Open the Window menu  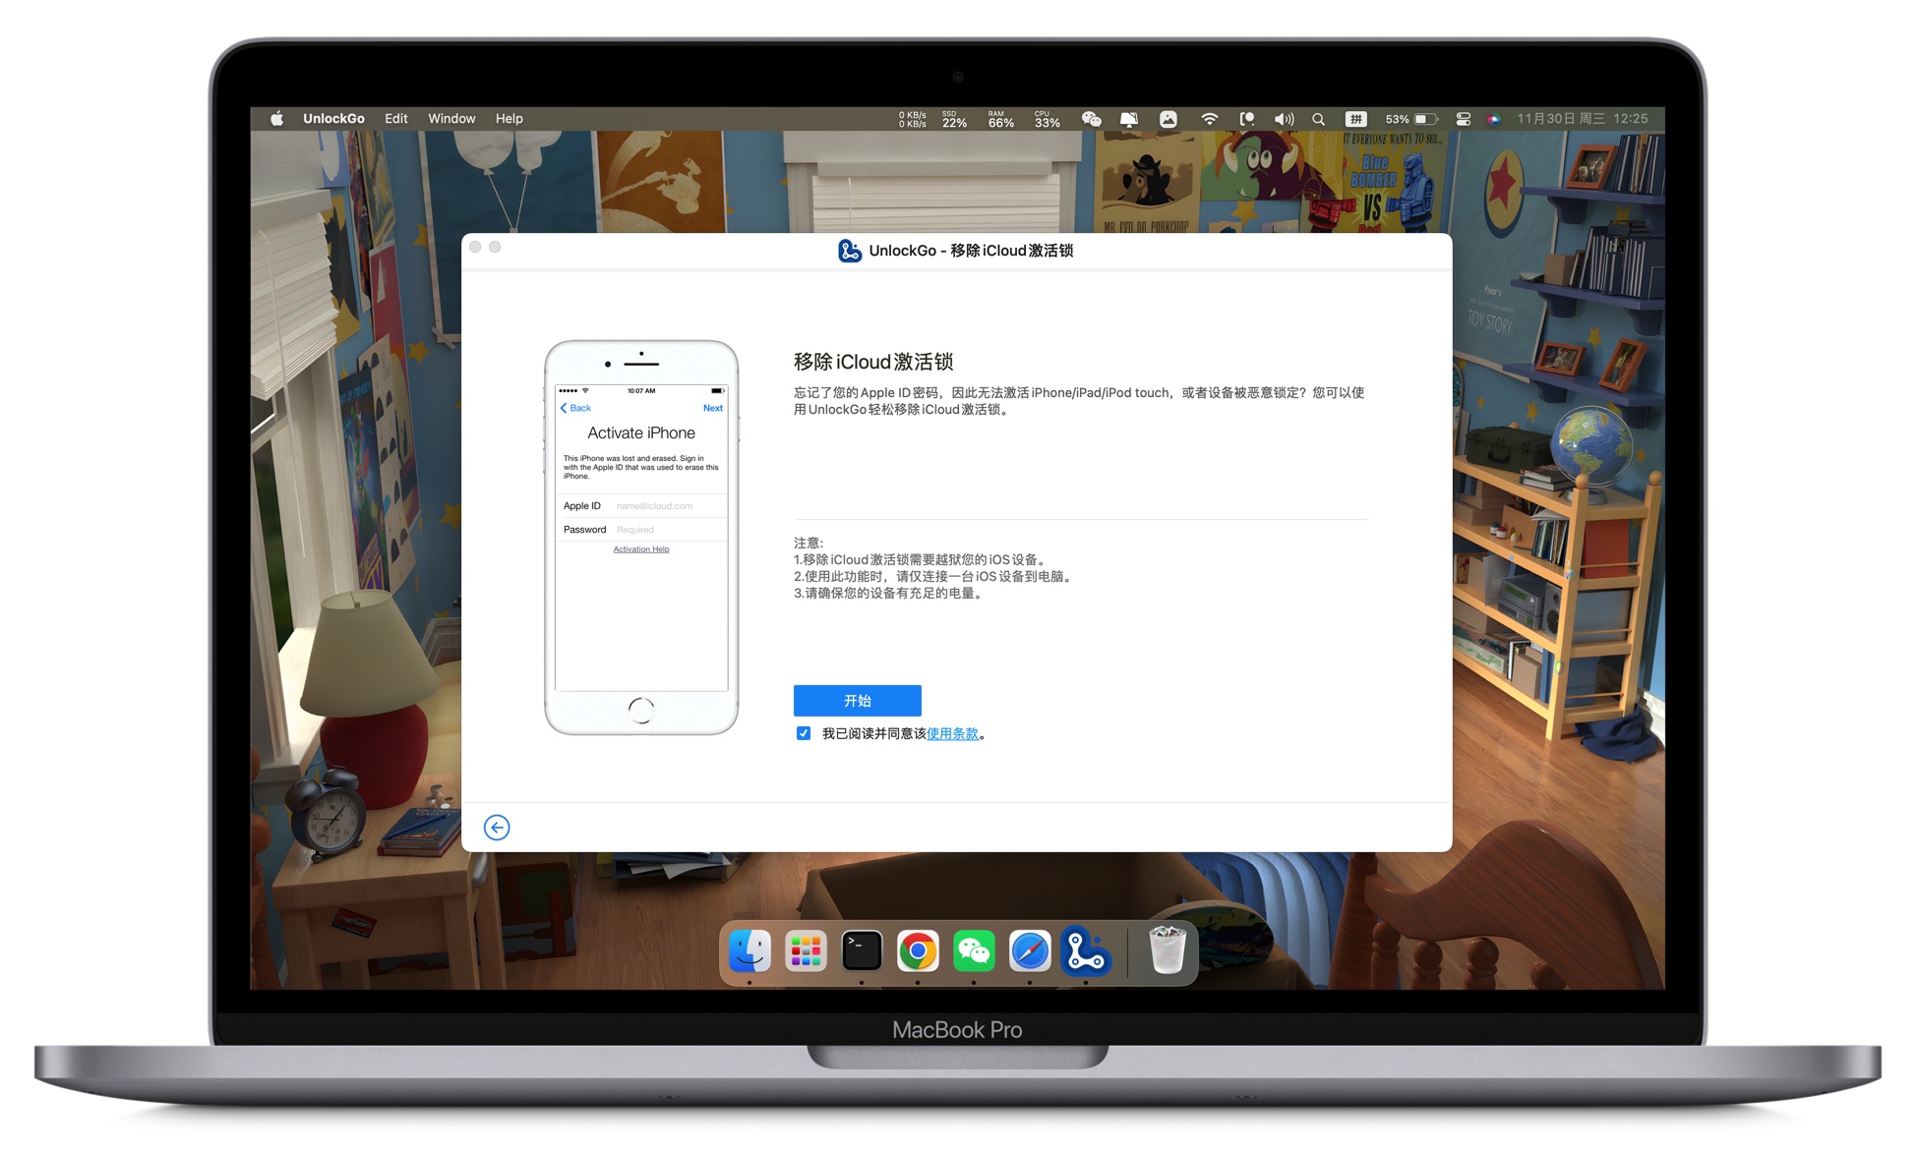[451, 118]
